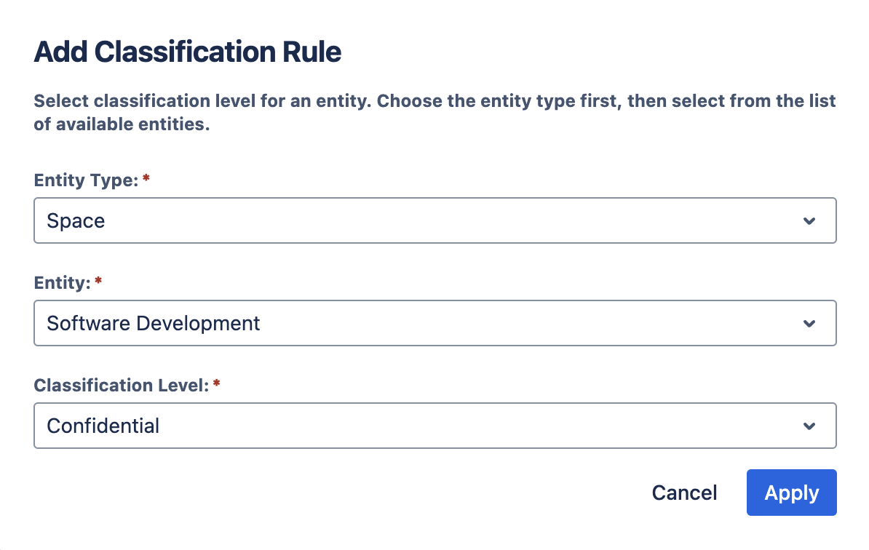Click the asterisk after Classification Level label

click(x=216, y=386)
